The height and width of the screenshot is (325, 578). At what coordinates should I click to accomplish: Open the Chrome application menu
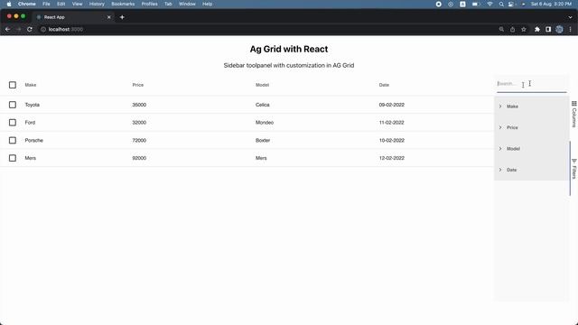coord(27,4)
